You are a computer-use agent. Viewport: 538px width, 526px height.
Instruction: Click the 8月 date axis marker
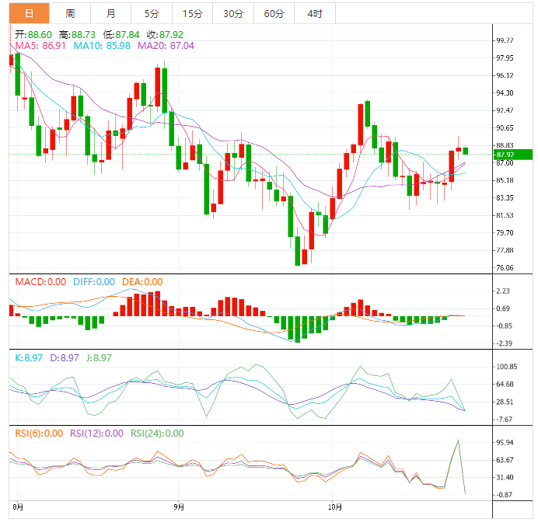click(18, 507)
